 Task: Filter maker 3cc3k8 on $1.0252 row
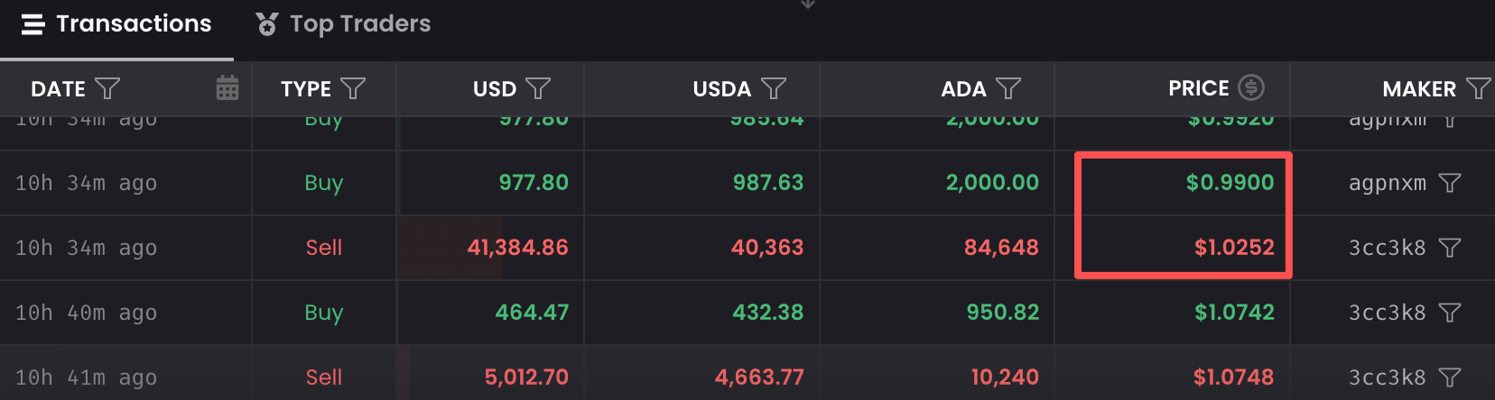[x=1450, y=248]
